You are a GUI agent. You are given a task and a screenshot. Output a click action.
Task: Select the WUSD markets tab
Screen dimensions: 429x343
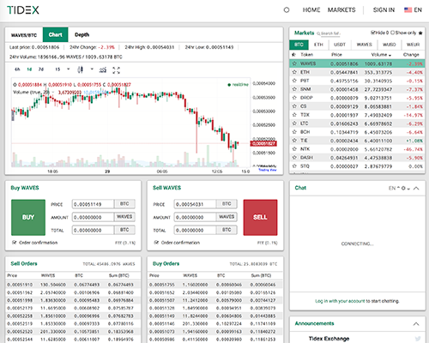coord(390,45)
